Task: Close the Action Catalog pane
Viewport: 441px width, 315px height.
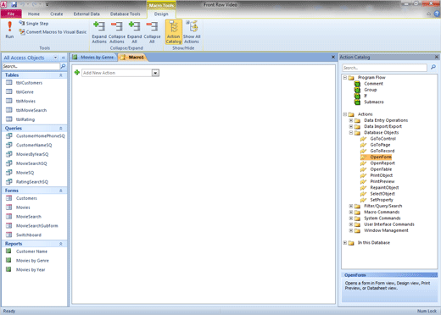Action: (x=437, y=57)
